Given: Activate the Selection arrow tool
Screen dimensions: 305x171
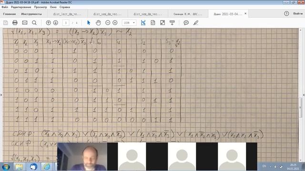Looking at the screenshot, I should tap(89, 23).
